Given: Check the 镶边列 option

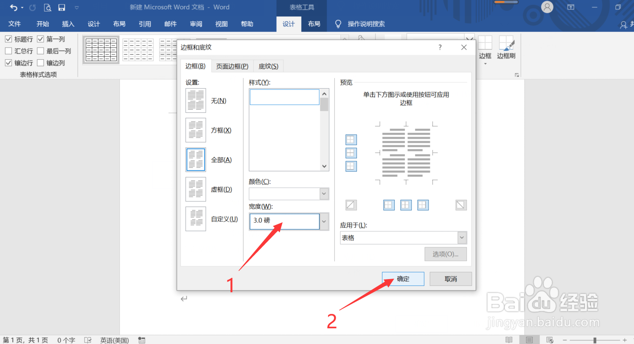Looking at the screenshot, I should point(41,62).
